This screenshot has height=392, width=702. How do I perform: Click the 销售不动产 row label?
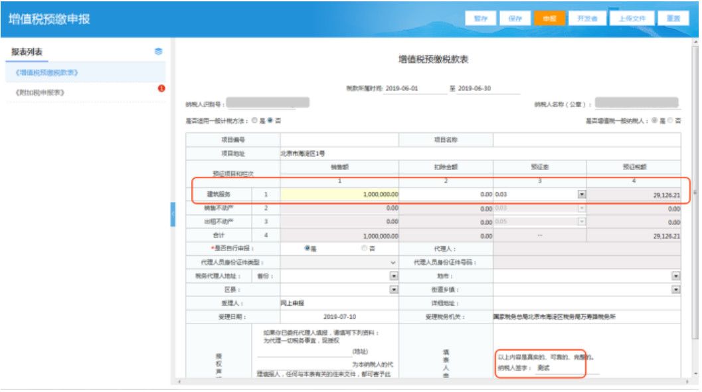219,208
